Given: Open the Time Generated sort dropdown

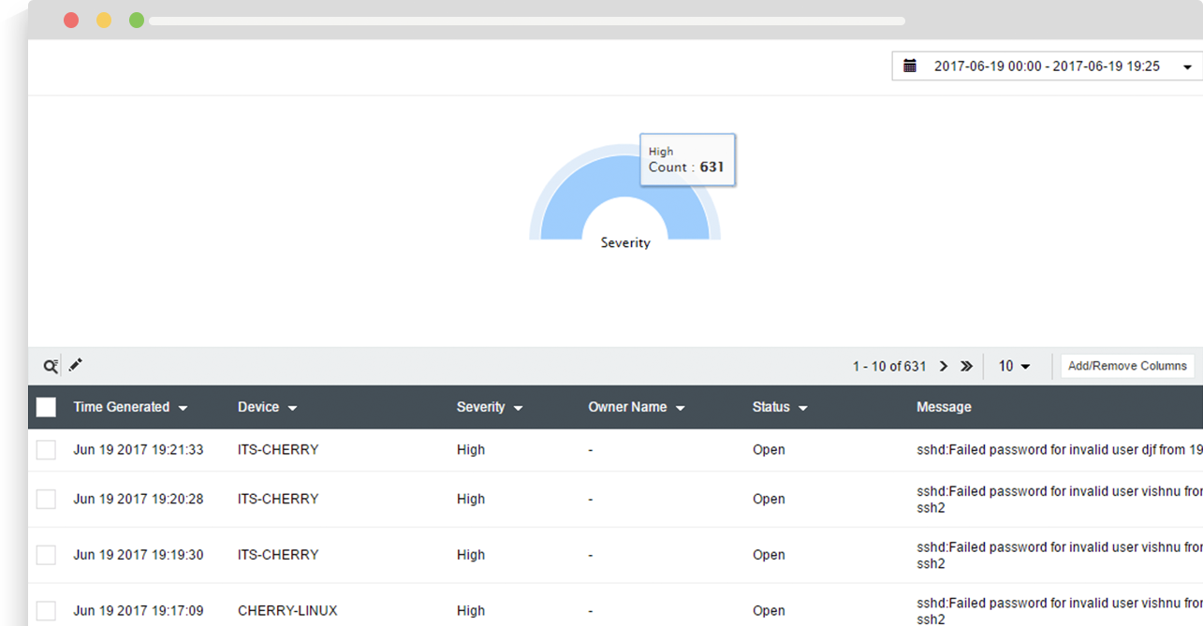Looking at the screenshot, I should pyautogui.click(x=183, y=407).
